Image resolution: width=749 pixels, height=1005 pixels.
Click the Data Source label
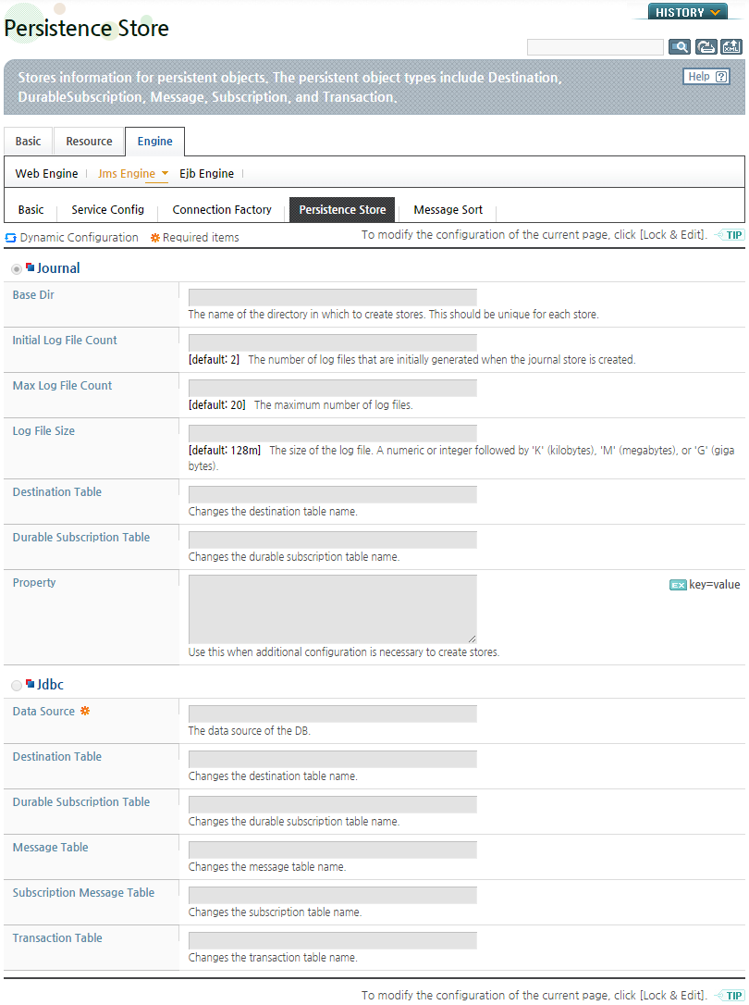click(43, 712)
